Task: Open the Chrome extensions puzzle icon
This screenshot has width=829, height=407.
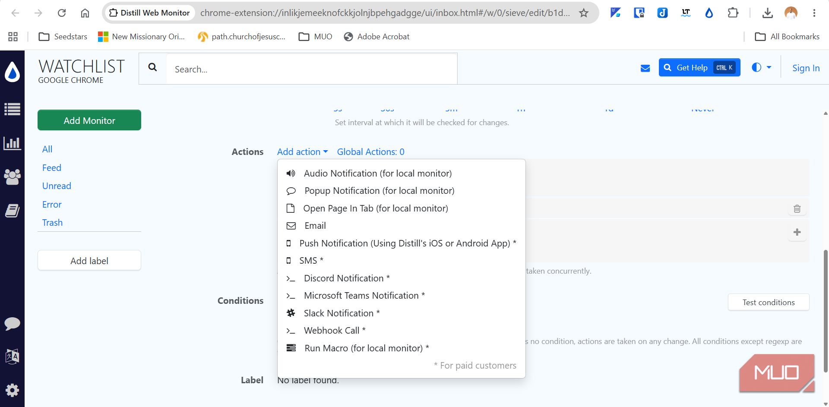Action: pos(733,13)
